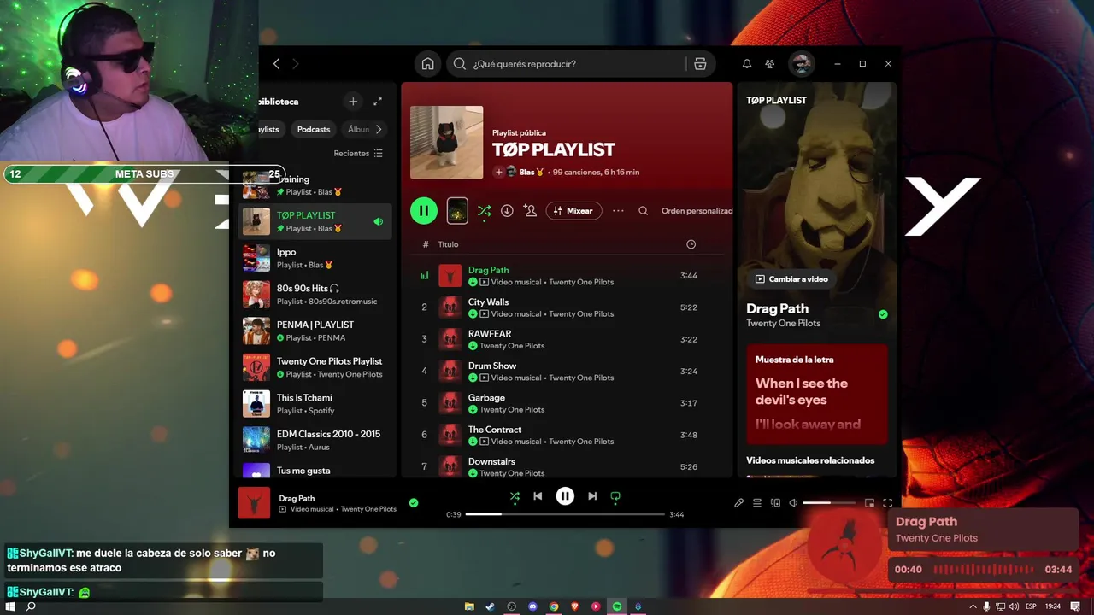Select the Playlists filter chip
This screenshot has width=1094, height=615.
tap(268, 129)
